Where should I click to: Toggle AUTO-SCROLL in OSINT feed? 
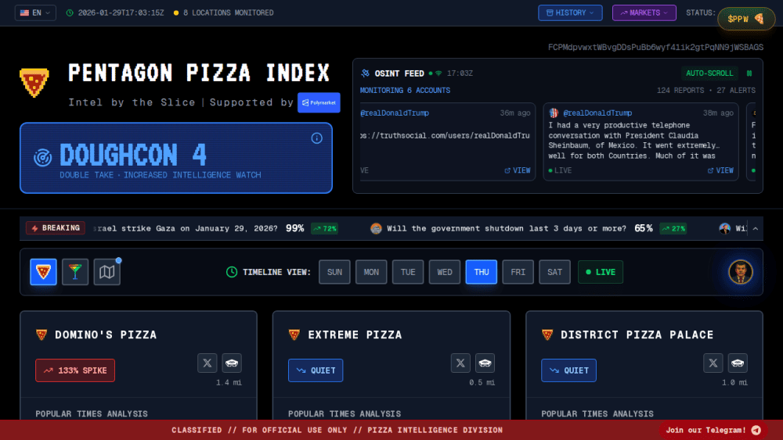[x=709, y=73]
